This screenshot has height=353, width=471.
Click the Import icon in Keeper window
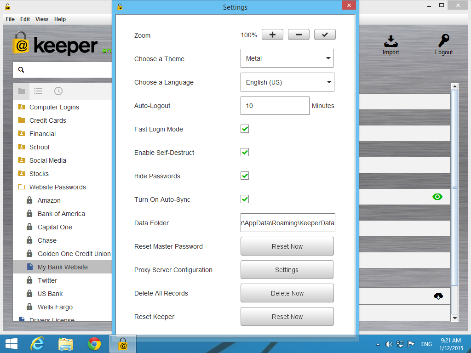pos(391,45)
